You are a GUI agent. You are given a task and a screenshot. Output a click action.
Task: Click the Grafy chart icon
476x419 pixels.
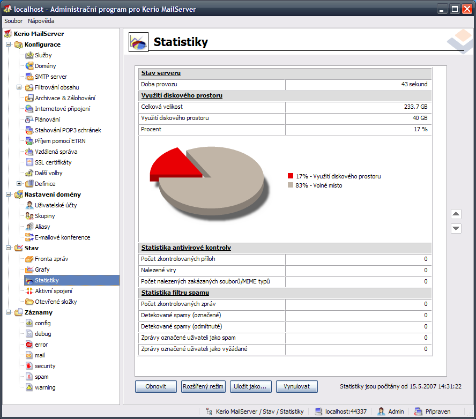coord(29,270)
